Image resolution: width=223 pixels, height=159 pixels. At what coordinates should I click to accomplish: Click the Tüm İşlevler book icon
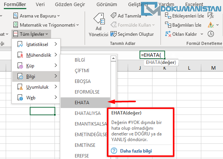(16, 34)
